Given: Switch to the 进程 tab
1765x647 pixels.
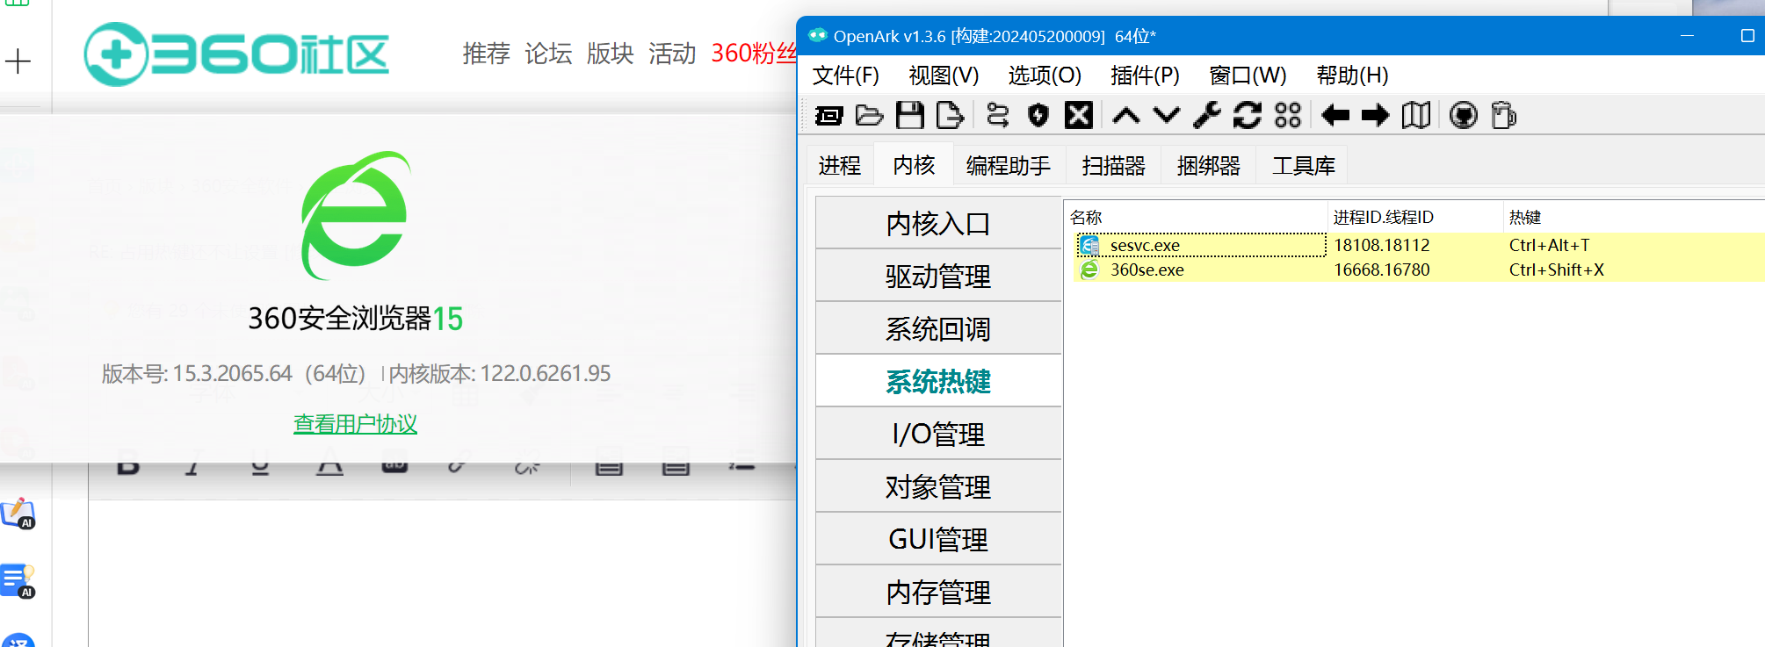Looking at the screenshot, I should click(x=840, y=165).
